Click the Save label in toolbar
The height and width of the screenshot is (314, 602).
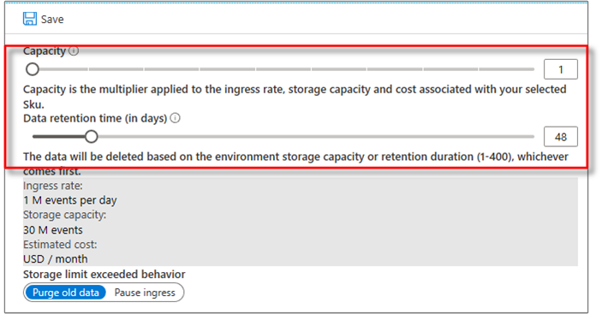52,19
